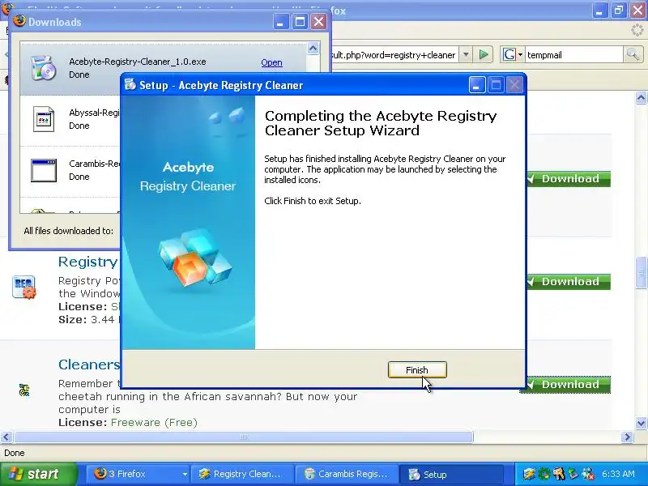Minimize the Downloads window
Screen dimensions: 648x486
coord(281,21)
